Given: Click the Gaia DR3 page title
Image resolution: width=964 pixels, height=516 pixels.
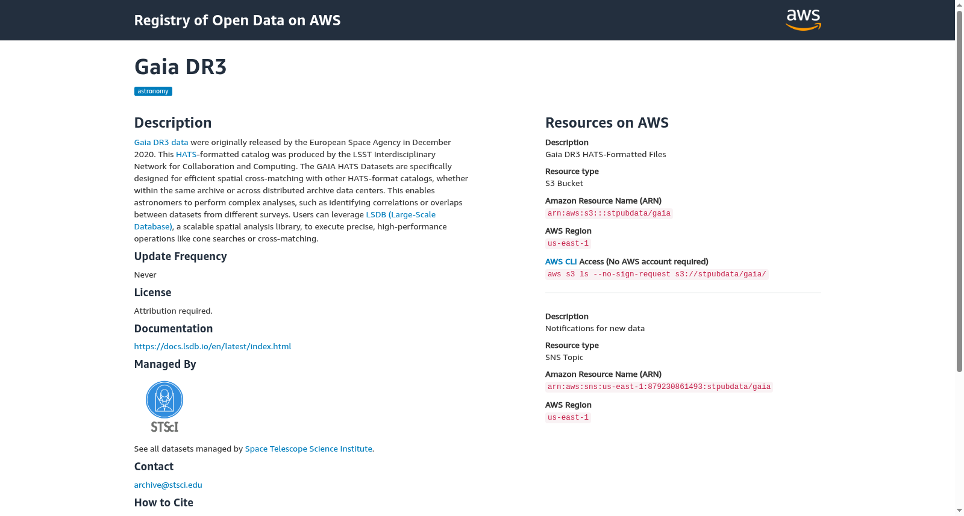Looking at the screenshot, I should click(180, 67).
